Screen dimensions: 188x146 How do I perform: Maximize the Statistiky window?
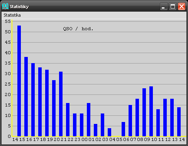coord(173,6)
